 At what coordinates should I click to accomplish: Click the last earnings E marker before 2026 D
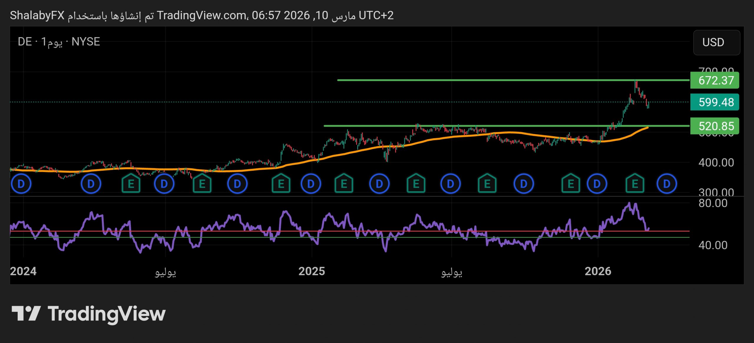coord(571,184)
